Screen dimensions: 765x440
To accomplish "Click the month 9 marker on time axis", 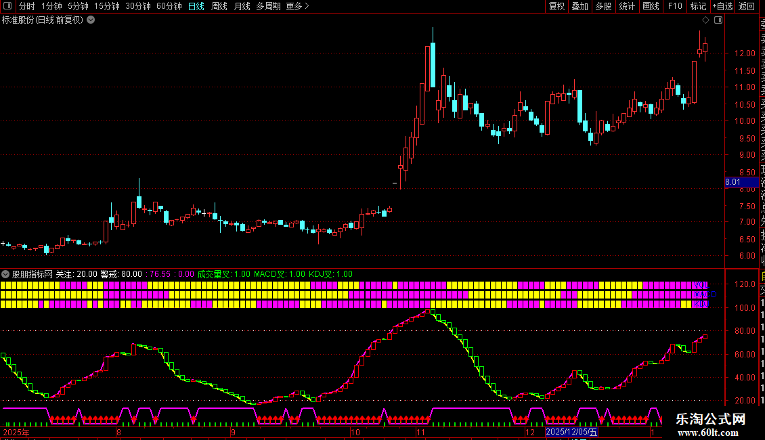I will (x=233, y=432).
